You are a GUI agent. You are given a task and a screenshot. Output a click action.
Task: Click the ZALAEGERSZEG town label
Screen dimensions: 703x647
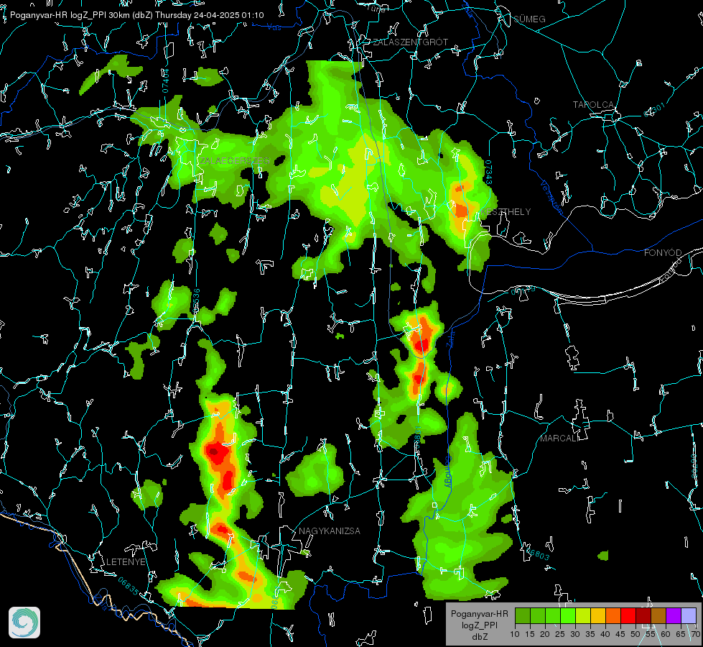tap(235, 161)
